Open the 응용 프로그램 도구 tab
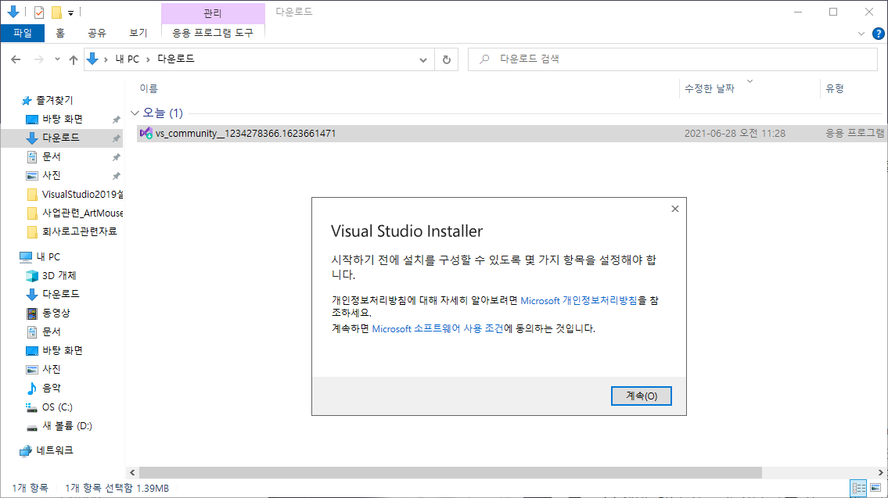 click(x=213, y=33)
